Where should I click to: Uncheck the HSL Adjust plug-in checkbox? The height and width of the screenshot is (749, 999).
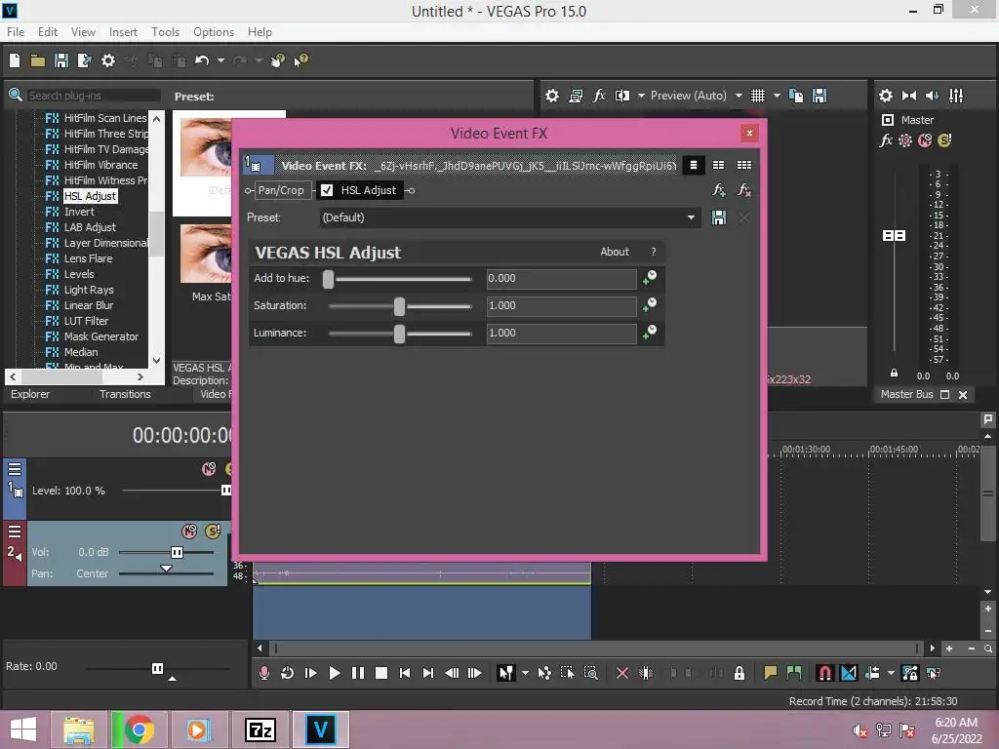point(327,190)
